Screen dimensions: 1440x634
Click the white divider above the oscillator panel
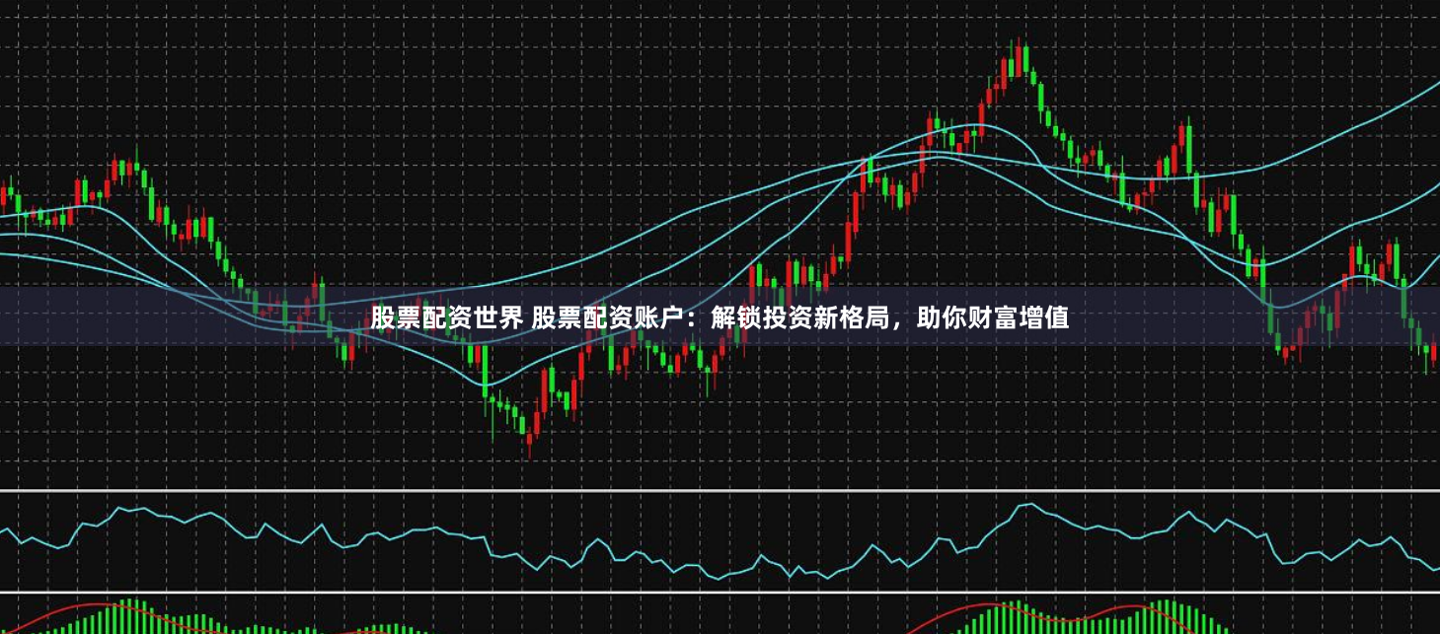click(x=720, y=490)
